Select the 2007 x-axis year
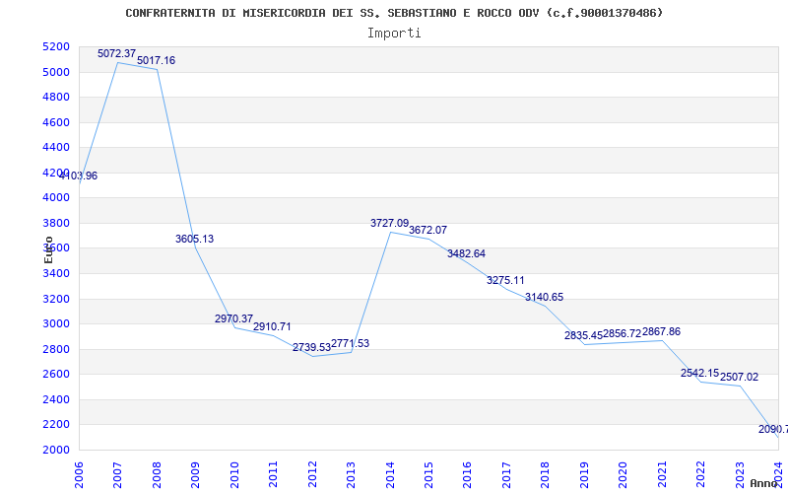Image resolution: width=788 pixels, height=493 pixels. point(117,475)
